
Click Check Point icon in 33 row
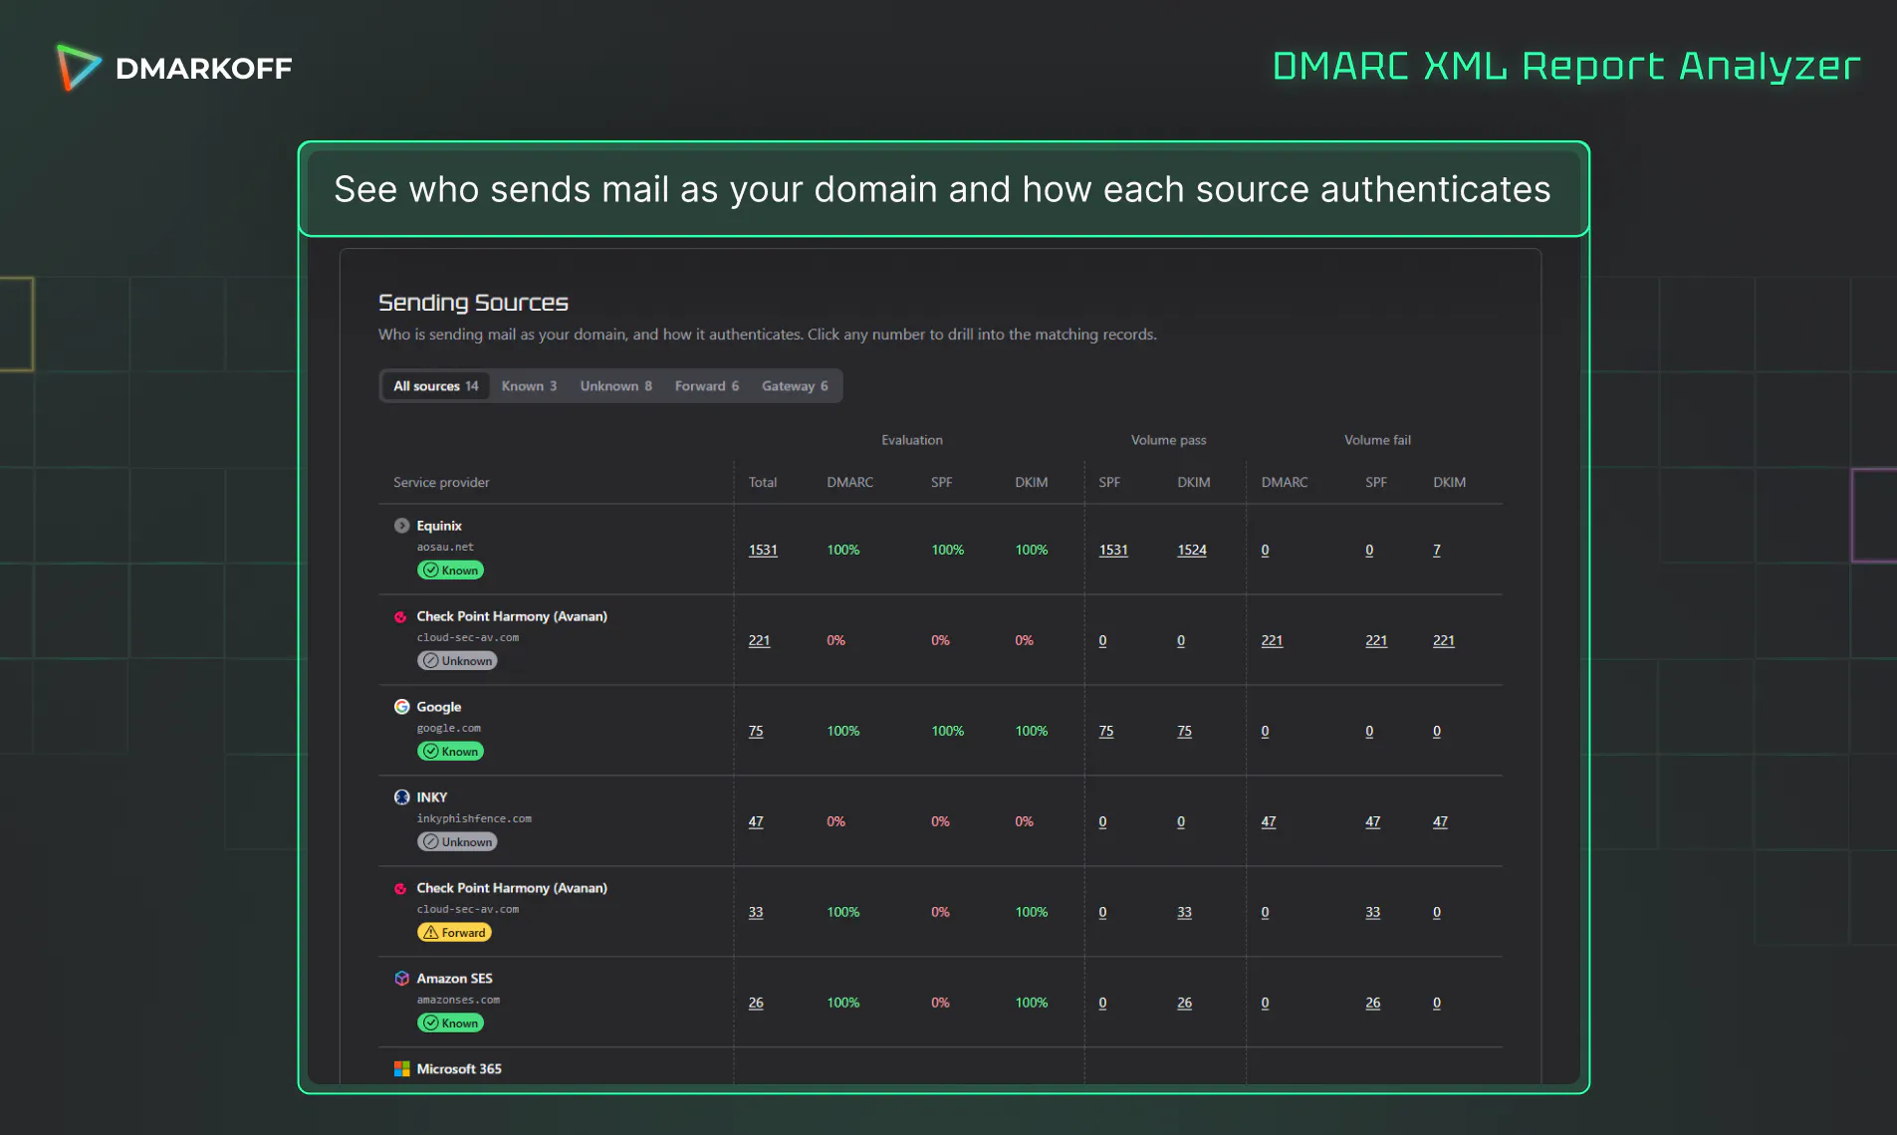[400, 889]
